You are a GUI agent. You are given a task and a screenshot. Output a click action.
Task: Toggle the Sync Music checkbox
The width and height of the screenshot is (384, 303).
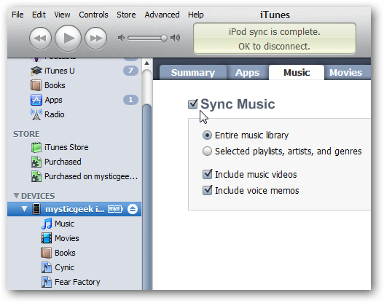(193, 104)
